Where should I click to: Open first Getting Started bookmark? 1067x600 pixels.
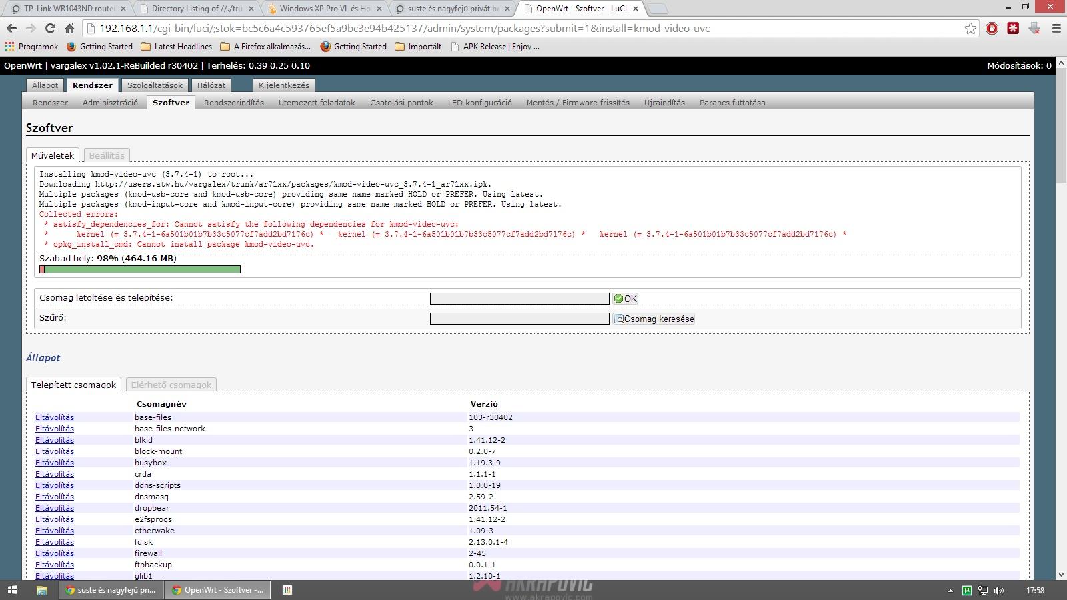pos(99,47)
